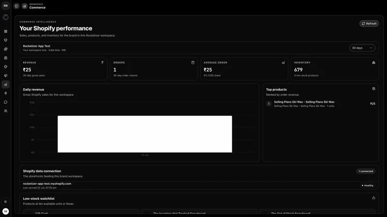387x217 pixels.
Task: Select the active commerce chart icon in sidebar
Action: (x=5, y=84)
